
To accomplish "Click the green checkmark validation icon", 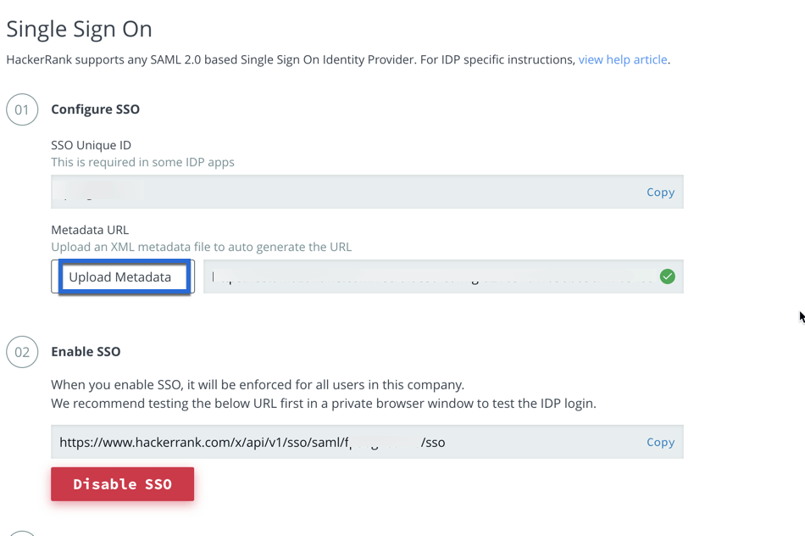I will tap(668, 276).
